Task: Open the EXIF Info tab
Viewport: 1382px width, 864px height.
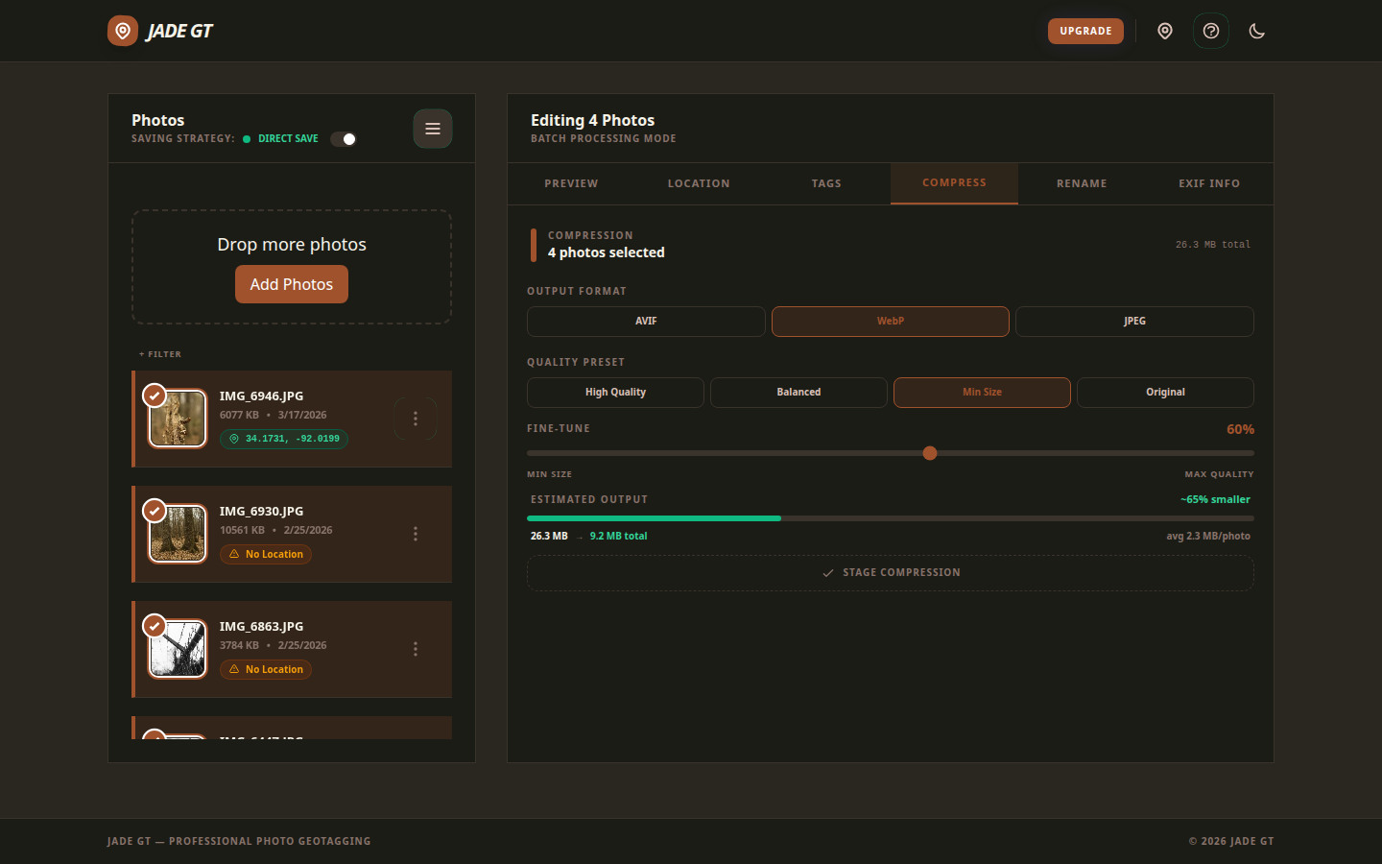Action: coord(1209,183)
